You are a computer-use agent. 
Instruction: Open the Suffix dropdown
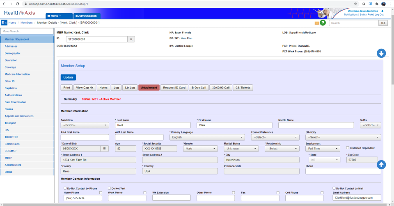tap(370, 125)
